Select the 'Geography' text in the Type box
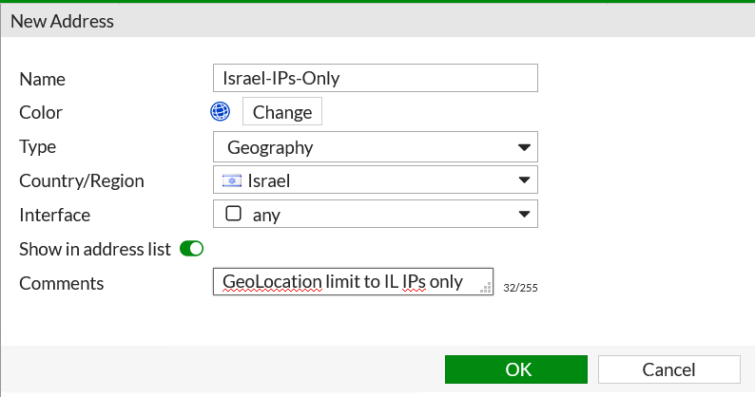The width and height of the screenshot is (755, 397). [x=270, y=147]
